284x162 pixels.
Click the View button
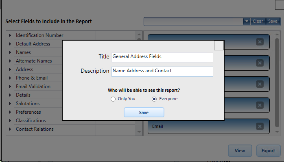pos(240,150)
